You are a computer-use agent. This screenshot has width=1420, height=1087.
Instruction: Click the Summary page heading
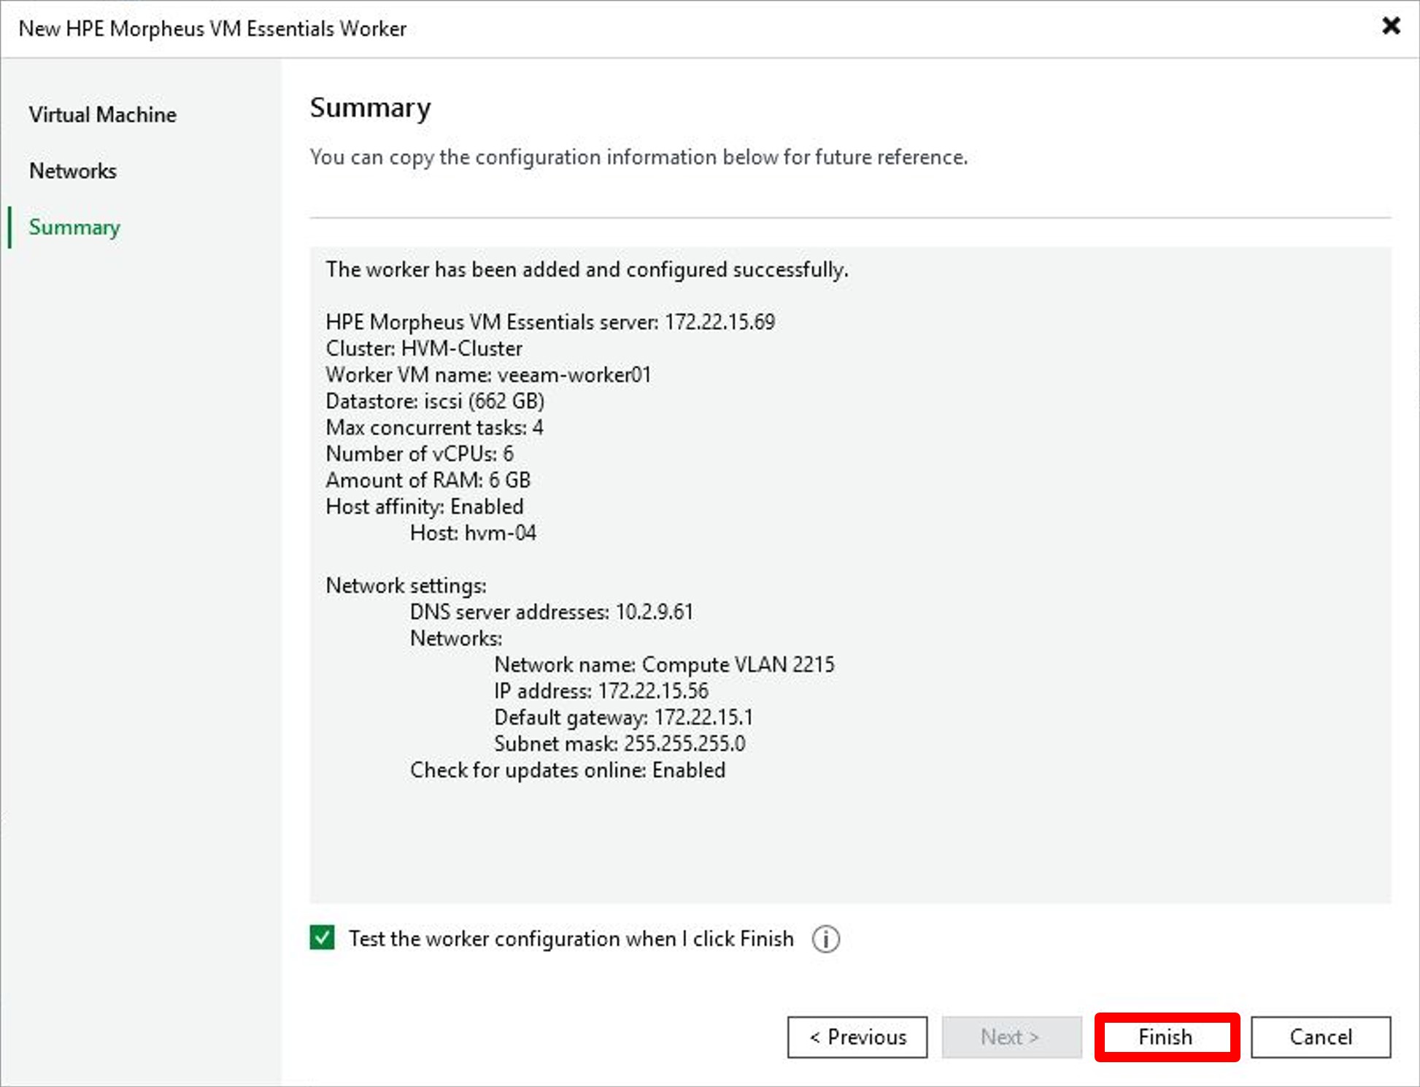click(x=371, y=108)
